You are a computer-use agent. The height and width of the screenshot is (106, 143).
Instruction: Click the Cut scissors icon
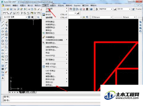tap(29, 9)
